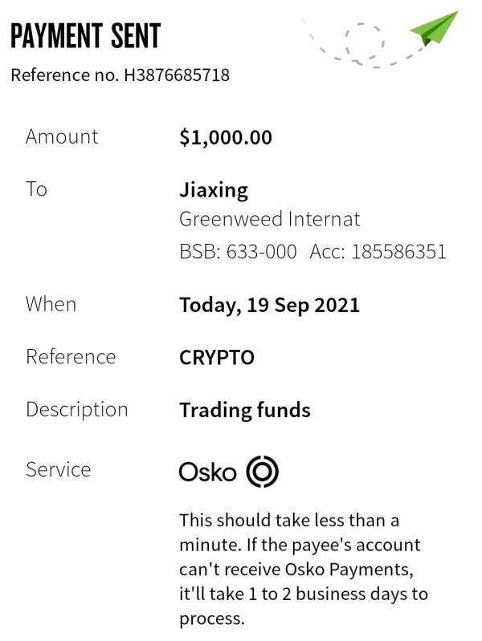Select the $1,000.00 amount value
Image resolution: width=482 pixels, height=641 pixels.
pyautogui.click(x=226, y=137)
